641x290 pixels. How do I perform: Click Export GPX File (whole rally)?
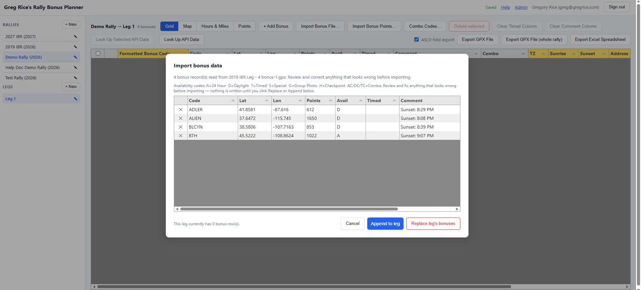(x=534, y=40)
